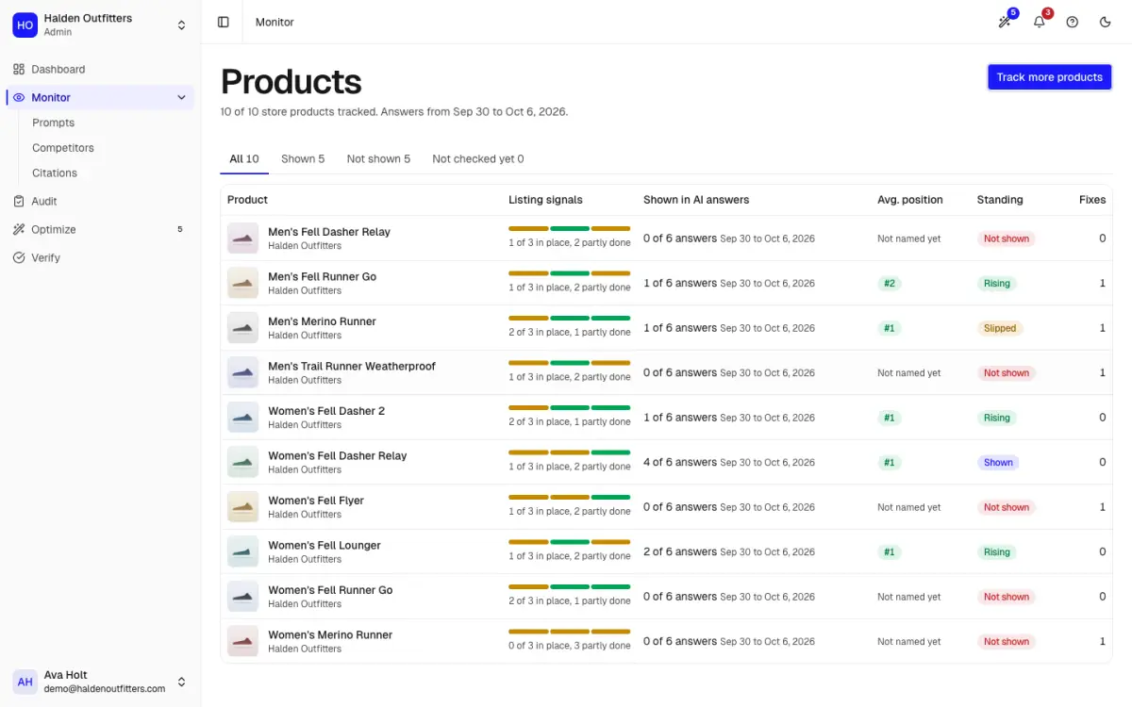Open Women's Fell Flyer product name
The image size is (1132, 707).
[x=316, y=501]
